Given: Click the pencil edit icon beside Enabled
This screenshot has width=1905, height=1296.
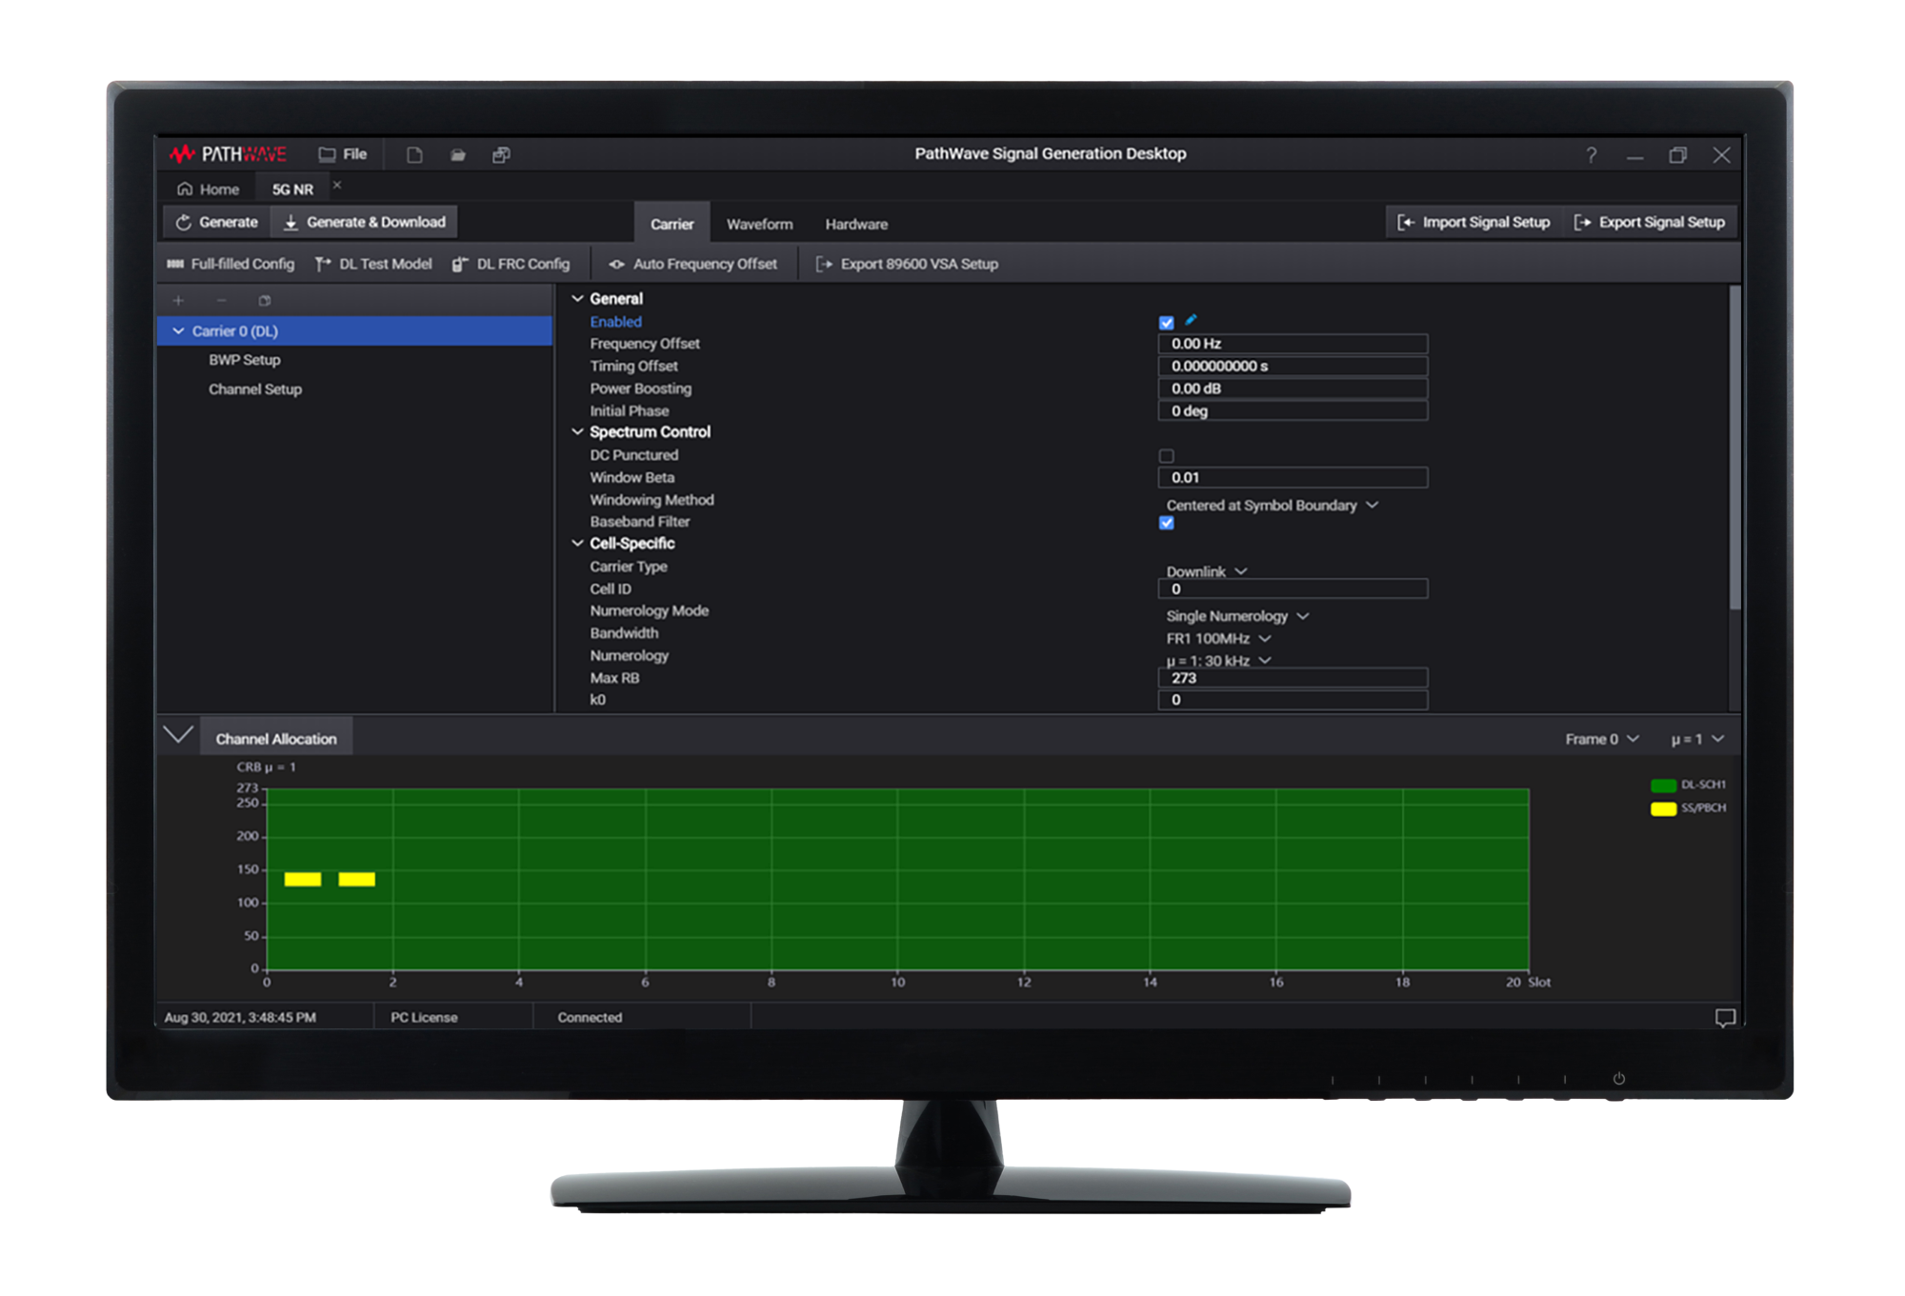Looking at the screenshot, I should (1191, 320).
